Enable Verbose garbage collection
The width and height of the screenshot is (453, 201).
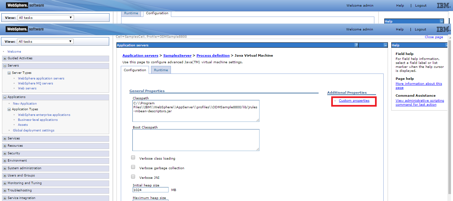coord(133,167)
